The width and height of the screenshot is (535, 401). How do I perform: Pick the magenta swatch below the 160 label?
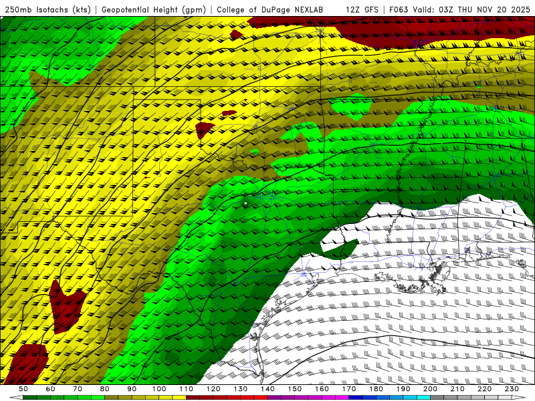[x=328, y=398]
